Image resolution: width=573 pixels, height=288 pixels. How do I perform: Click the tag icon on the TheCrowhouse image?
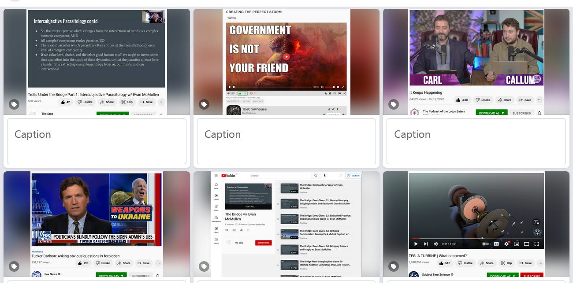click(x=204, y=104)
